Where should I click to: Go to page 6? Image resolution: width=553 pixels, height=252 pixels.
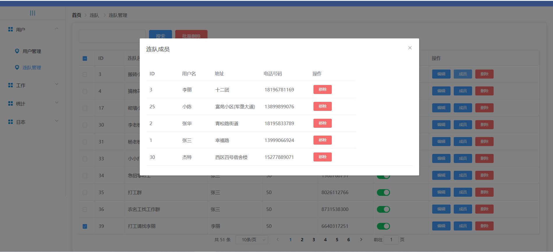coord(349,239)
